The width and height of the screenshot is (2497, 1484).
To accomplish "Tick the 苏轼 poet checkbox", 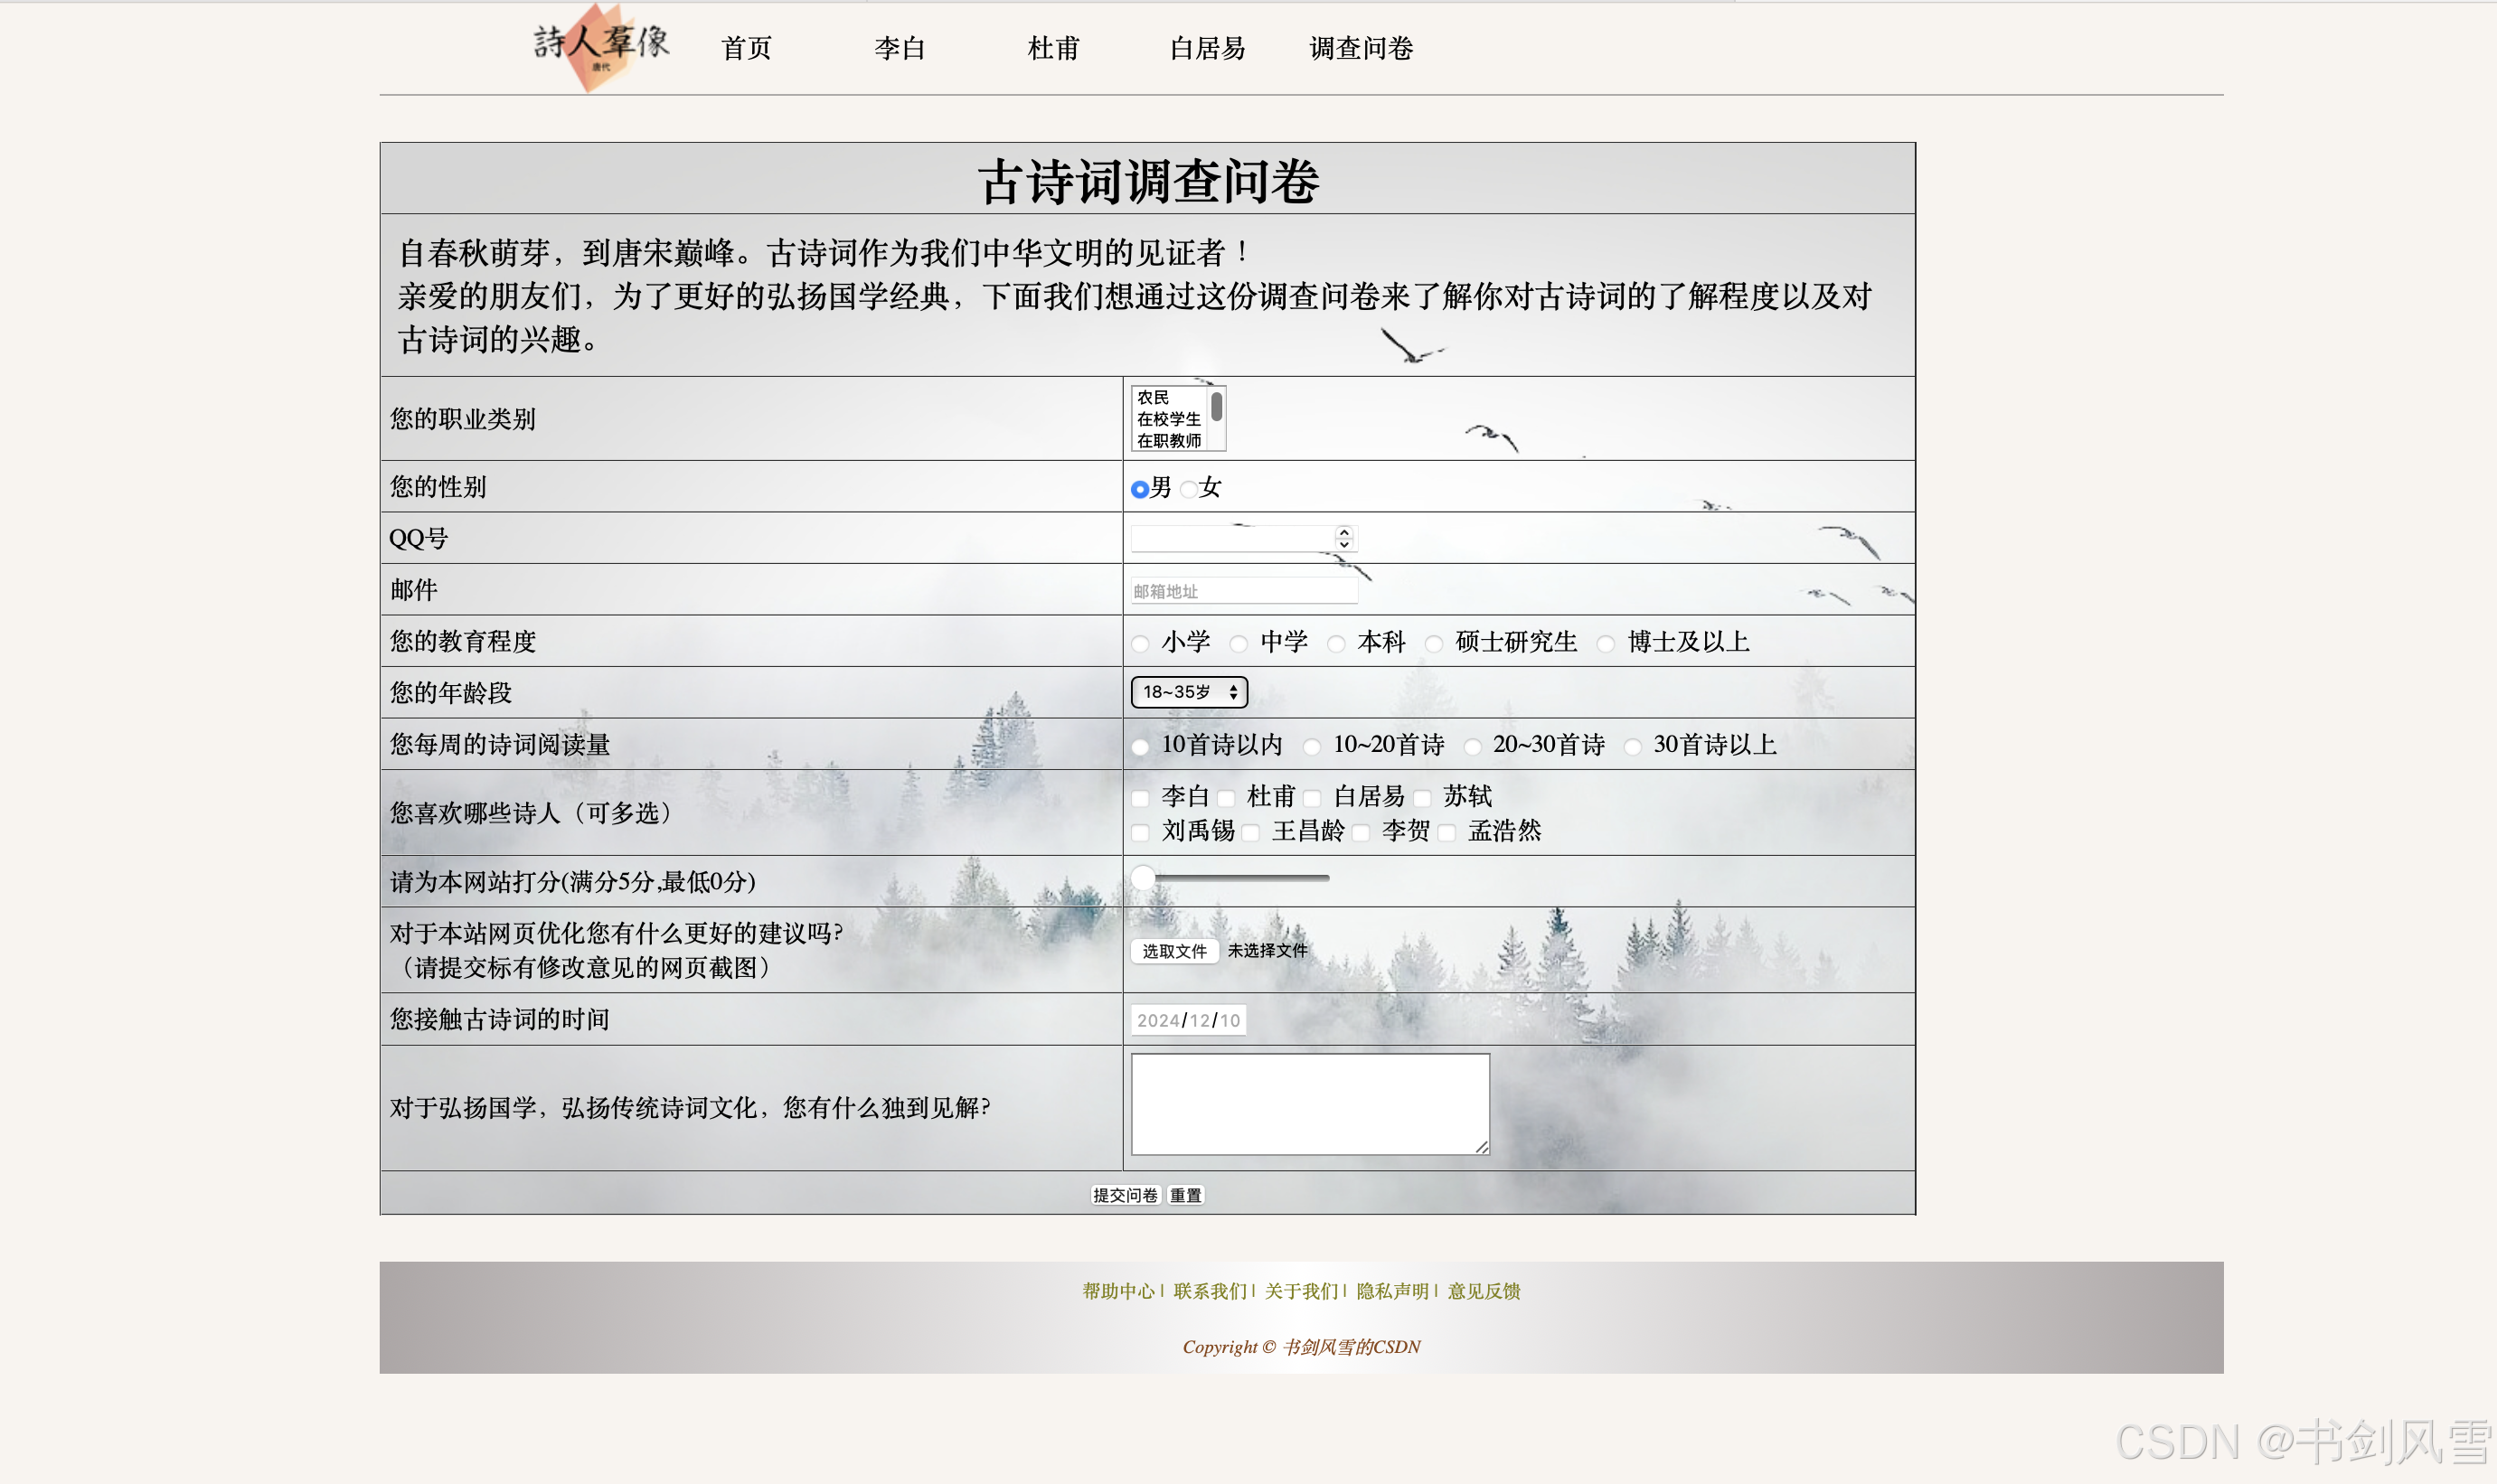I will tap(1422, 798).
